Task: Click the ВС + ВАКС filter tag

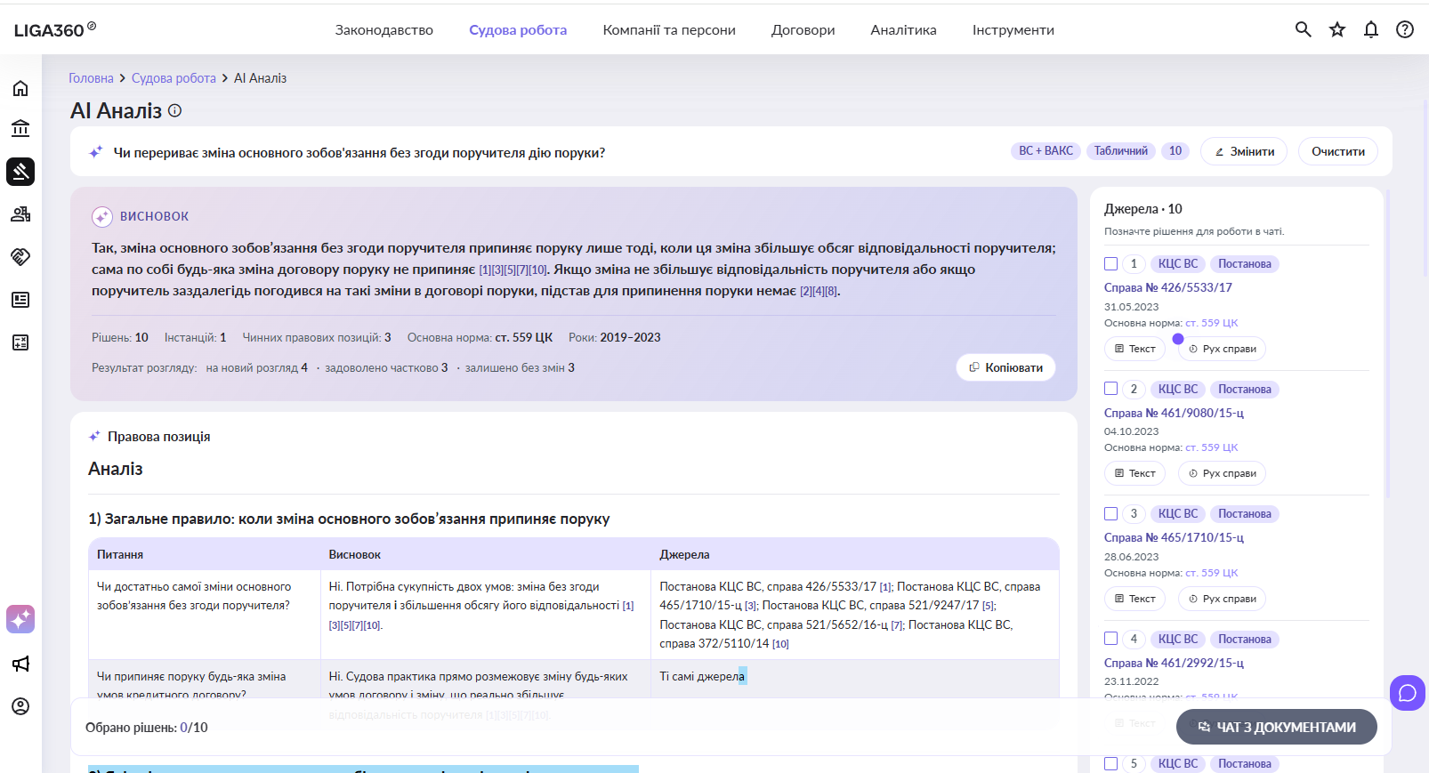Action: (1046, 151)
